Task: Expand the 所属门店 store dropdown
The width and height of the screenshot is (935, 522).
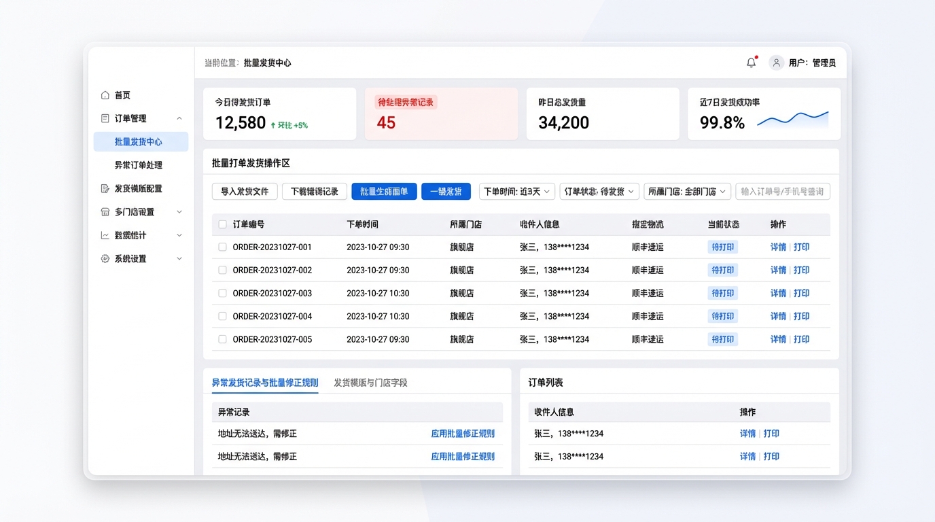Action: (x=687, y=192)
